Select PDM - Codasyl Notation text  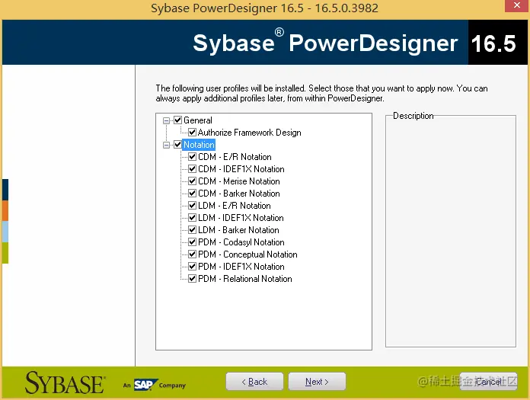[241, 242]
